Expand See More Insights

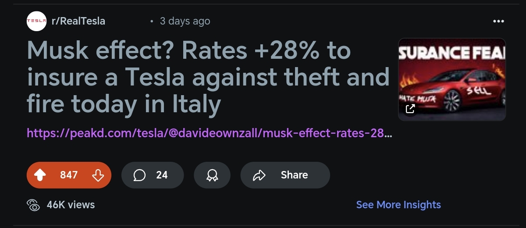click(x=398, y=205)
